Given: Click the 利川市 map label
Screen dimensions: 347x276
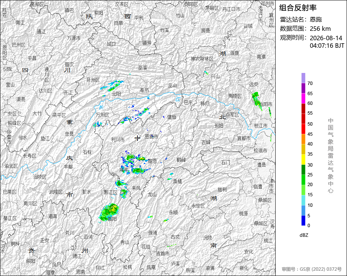Looking at the screenshot, I should pos(118,140).
